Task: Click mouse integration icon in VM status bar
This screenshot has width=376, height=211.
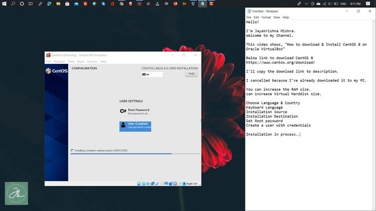Action: tap(180, 183)
